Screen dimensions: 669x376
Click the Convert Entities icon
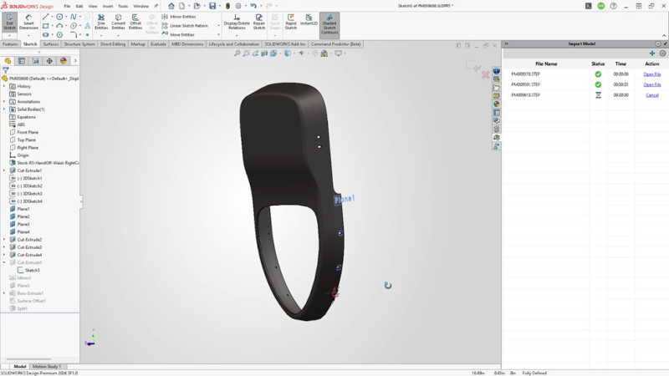coord(118,22)
